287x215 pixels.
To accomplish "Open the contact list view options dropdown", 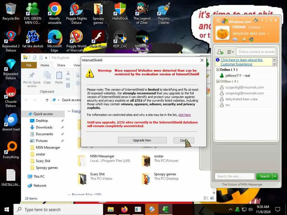I will click(x=230, y=52).
